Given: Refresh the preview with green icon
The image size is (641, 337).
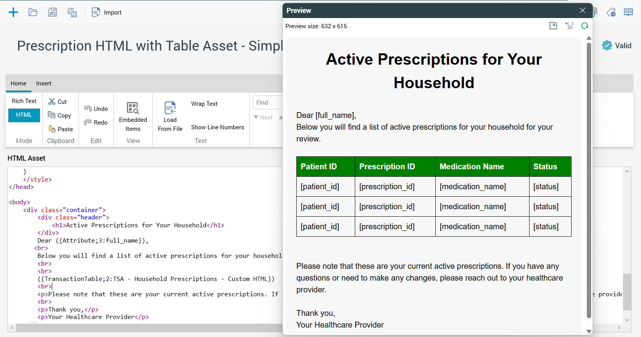Looking at the screenshot, I should coord(584,26).
